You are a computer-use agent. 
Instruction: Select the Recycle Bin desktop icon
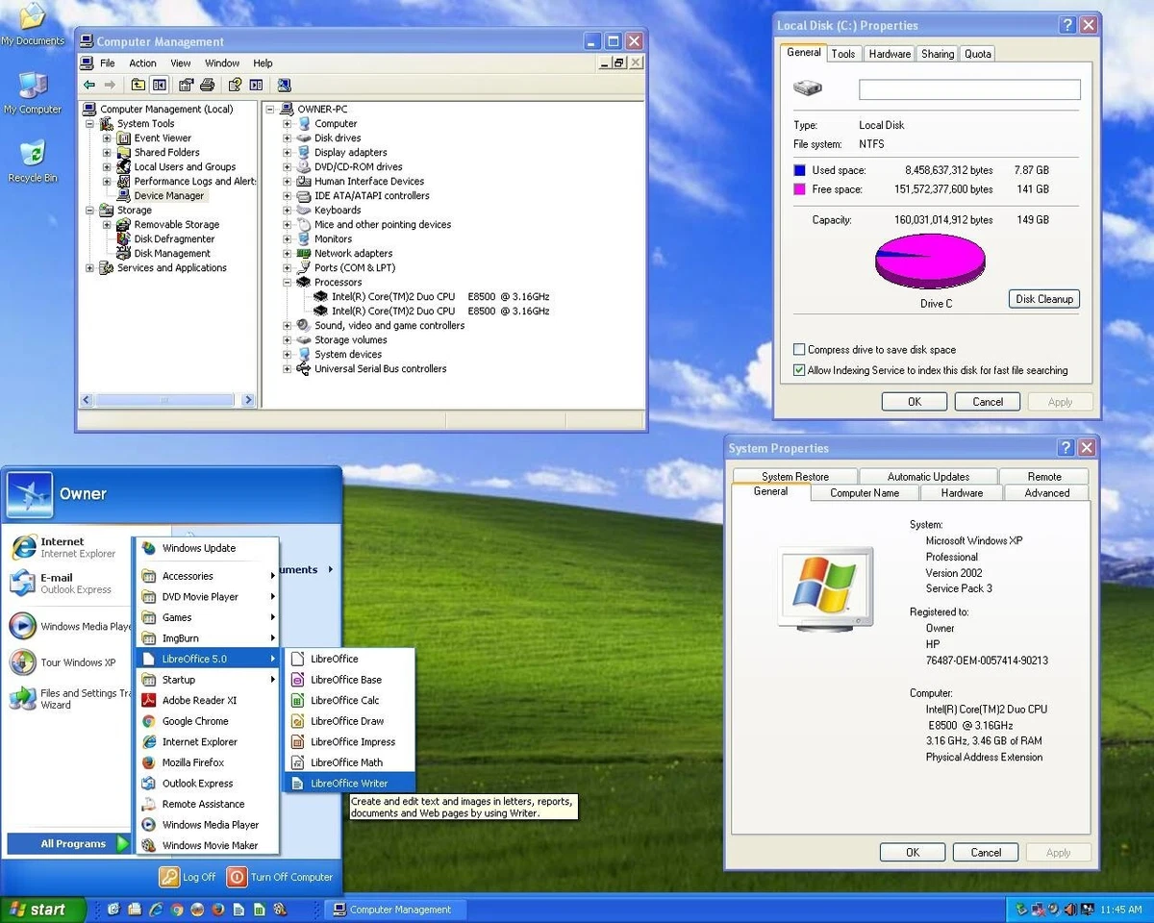33,162
